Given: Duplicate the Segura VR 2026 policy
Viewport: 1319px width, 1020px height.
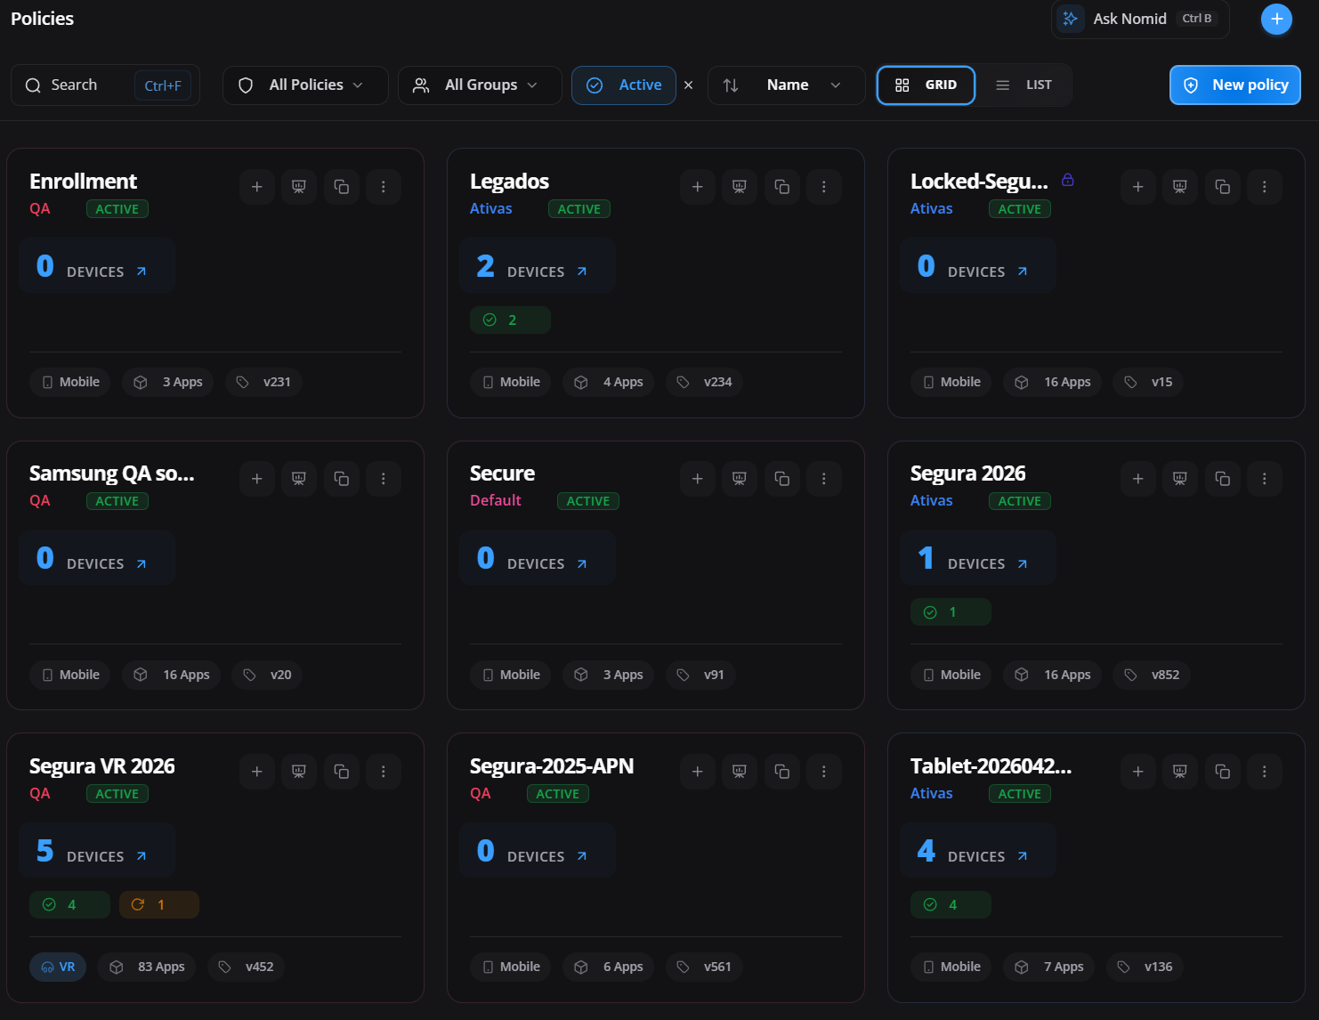Looking at the screenshot, I should pos(342,772).
